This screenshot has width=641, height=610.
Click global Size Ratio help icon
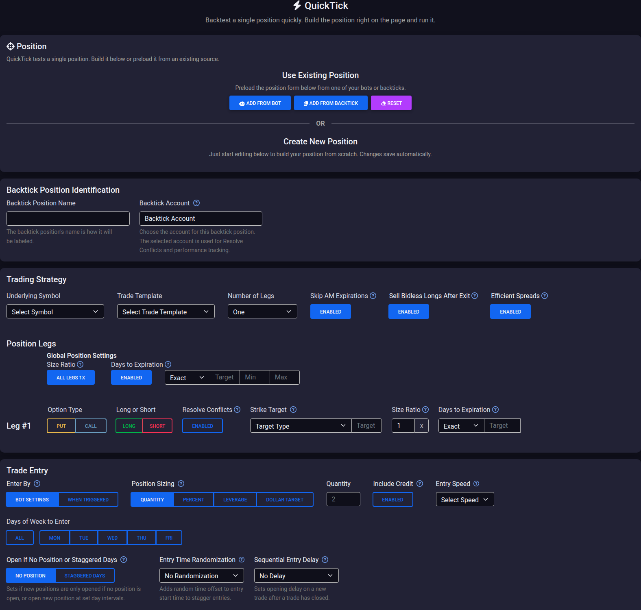coord(80,364)
